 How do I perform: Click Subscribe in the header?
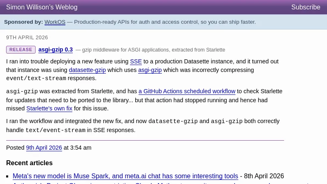point(305,7)
